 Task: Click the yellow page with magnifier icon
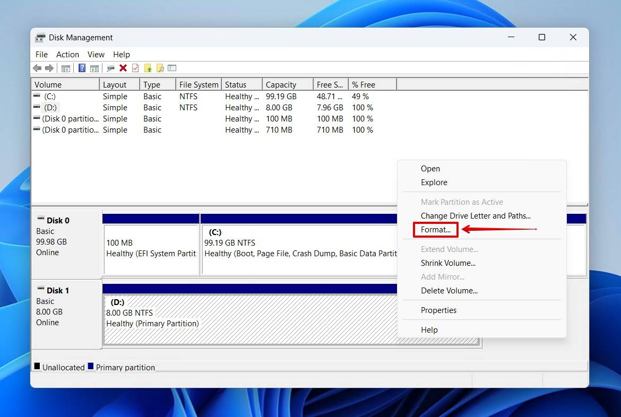(160, 68)
